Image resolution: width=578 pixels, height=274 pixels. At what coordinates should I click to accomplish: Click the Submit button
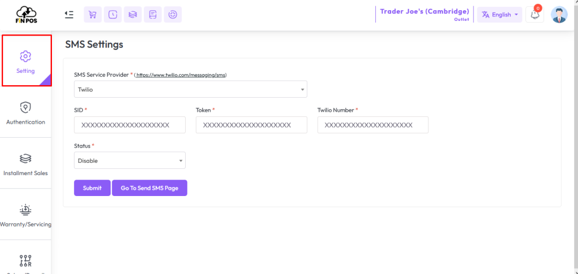pos(92,188)
